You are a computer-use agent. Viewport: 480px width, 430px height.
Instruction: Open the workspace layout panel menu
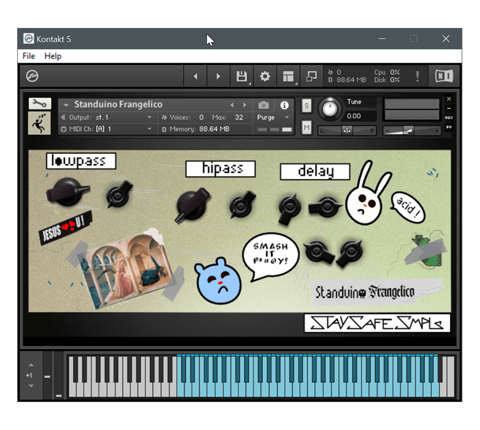(x=288, y=76)
